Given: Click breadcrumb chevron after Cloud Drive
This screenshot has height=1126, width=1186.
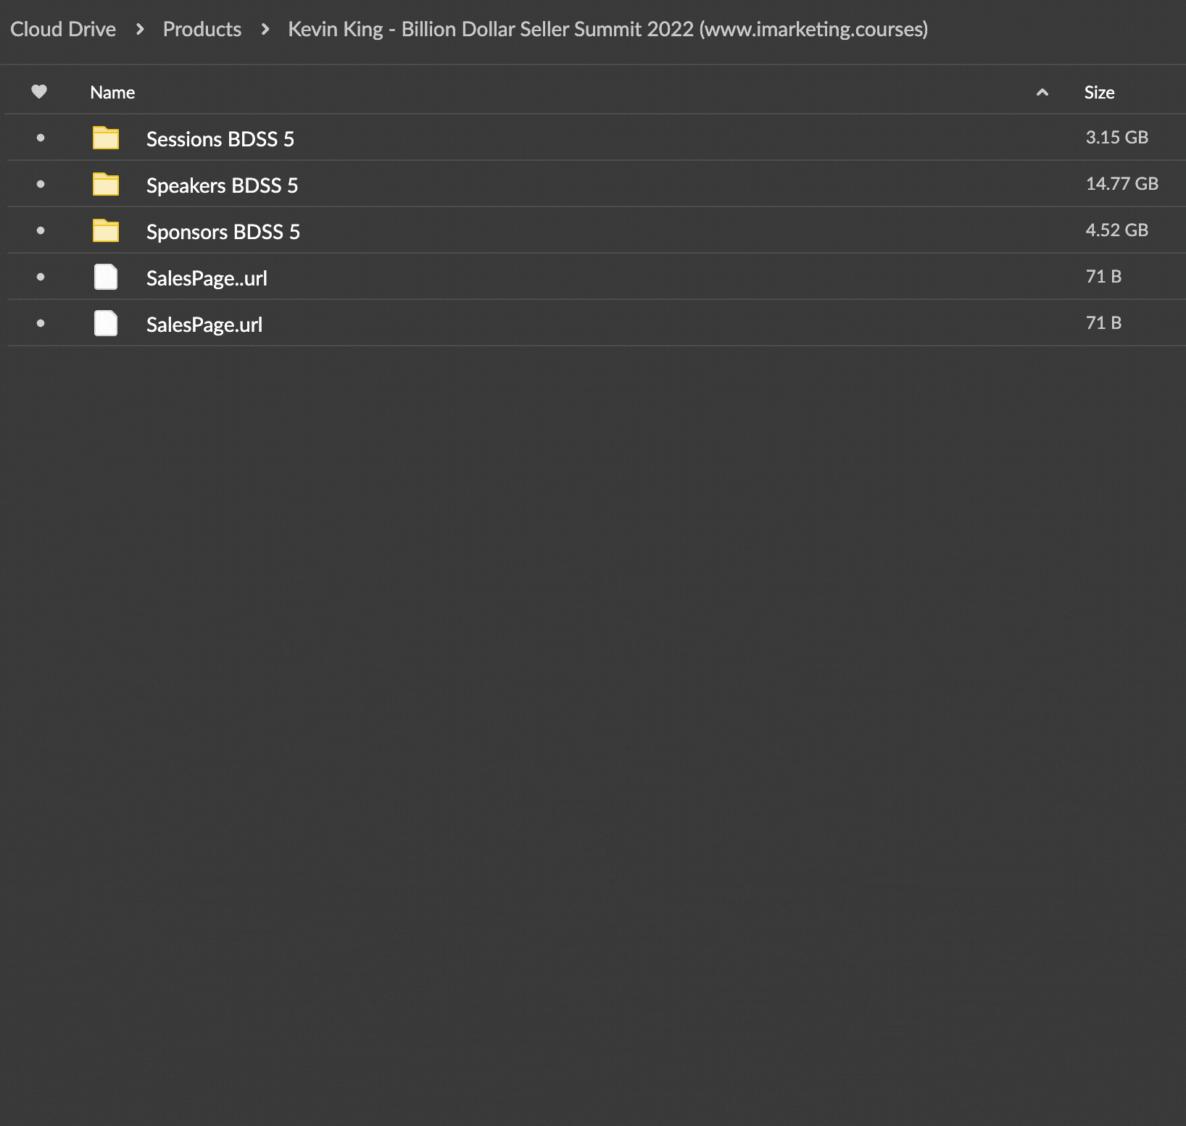Looking at the screenshot, I should (x=140, y=29).
